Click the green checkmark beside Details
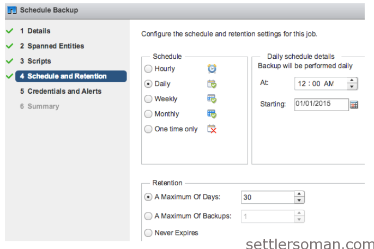The width and height of the screenshot is (374, 249). click(10, 31)
